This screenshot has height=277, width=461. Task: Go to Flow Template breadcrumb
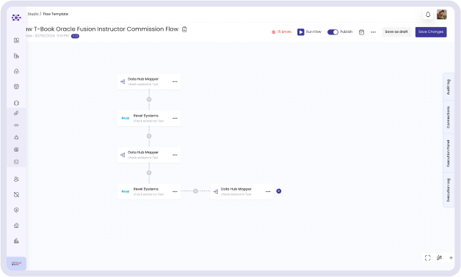coord(56,14)
